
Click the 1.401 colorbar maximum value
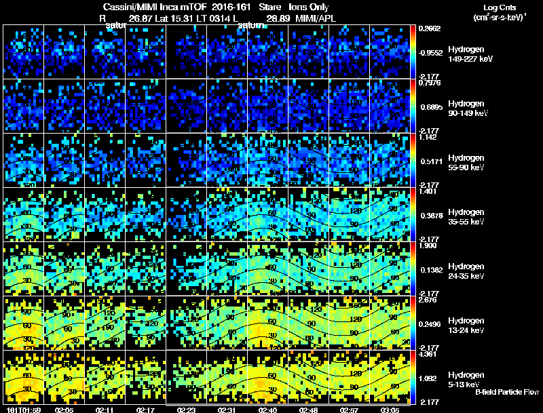[428, 191]
